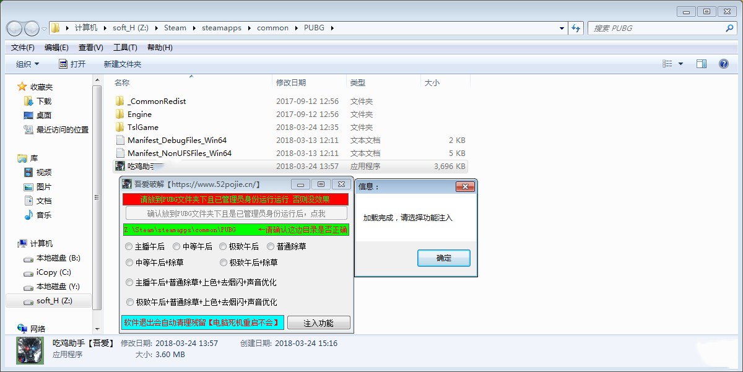The image size is (743, 372).
Task: Minimize the 吾爱破解 tool window
Action: coord(300,184)
